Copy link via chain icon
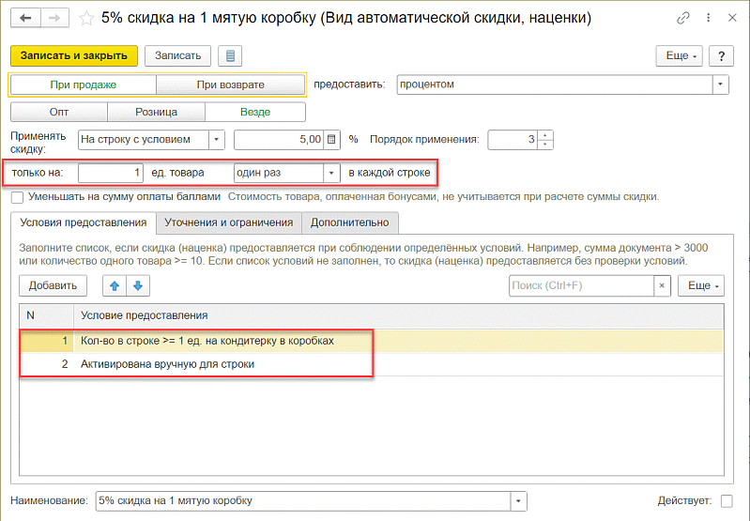Screen dimensions: 750x521 click(683, 18)
